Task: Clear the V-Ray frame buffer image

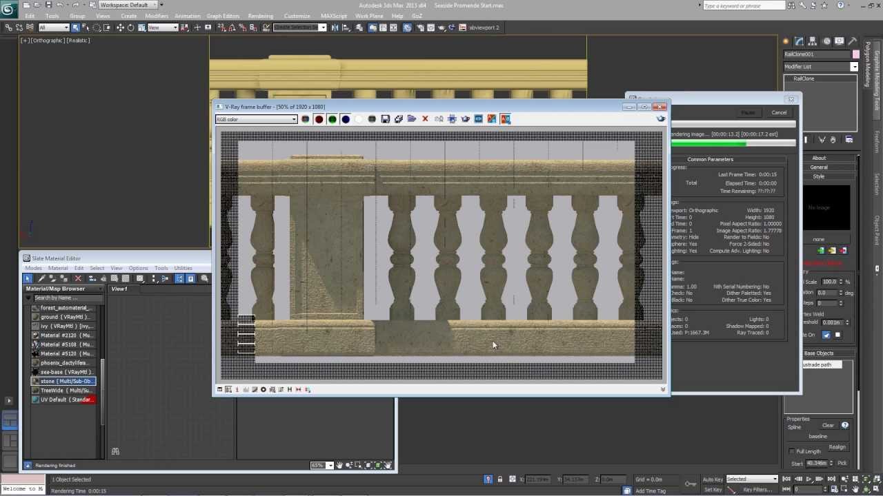Action: 425,119
